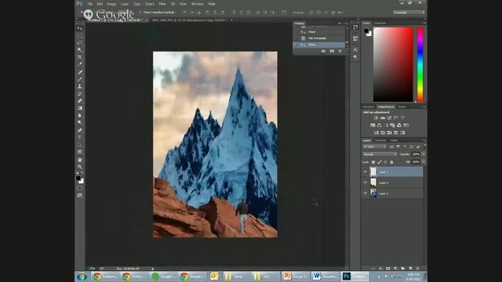
Task: Open the Filter menu
Action: (x=162, y=4)
